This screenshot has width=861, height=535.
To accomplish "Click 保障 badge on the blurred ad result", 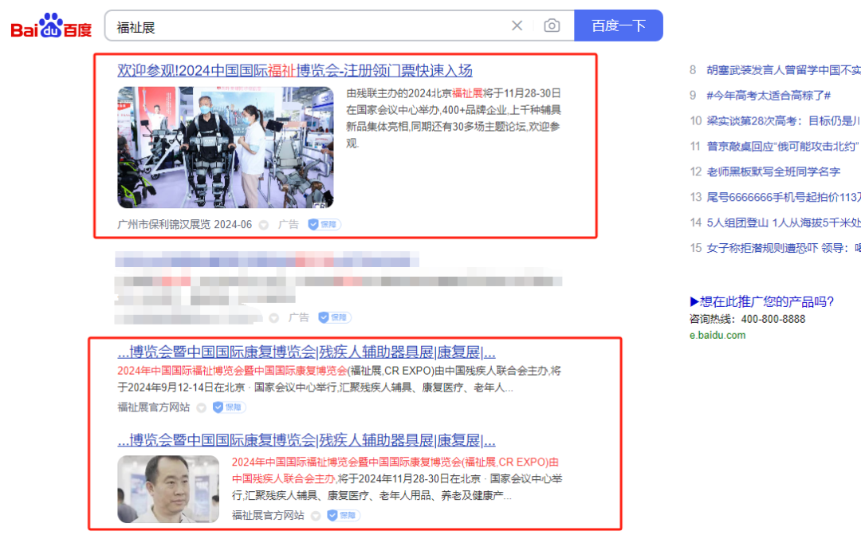I will pos(335,317).
